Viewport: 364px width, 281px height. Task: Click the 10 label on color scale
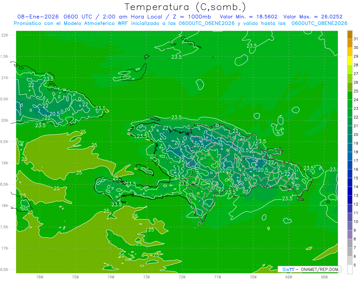[356, 222]
